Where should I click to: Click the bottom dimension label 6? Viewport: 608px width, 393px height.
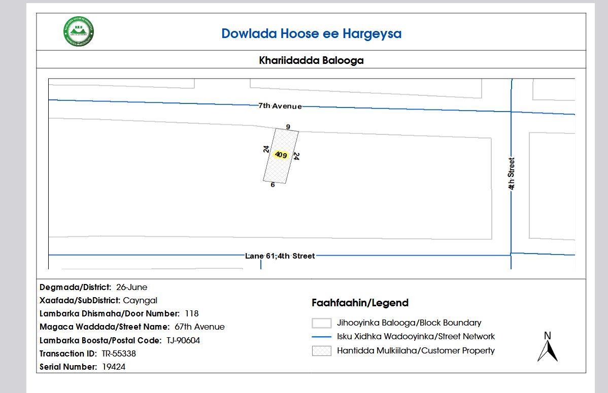[x=273, y=185]
